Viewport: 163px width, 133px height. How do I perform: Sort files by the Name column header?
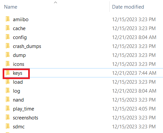11,7
